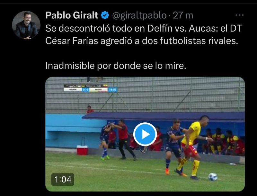The height and width of the screenshot is (196, 257).
Task: Click the blue match clock on scoreboard
Action: [x=113, y=90]
